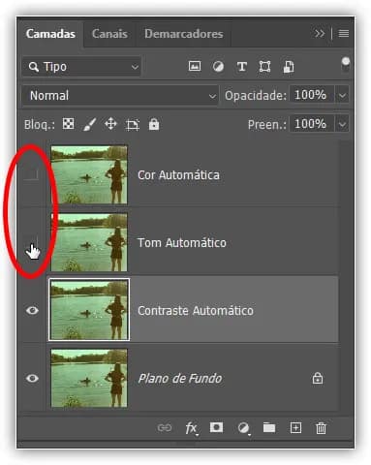Click link layers chain icon

(x=165, y=428)
